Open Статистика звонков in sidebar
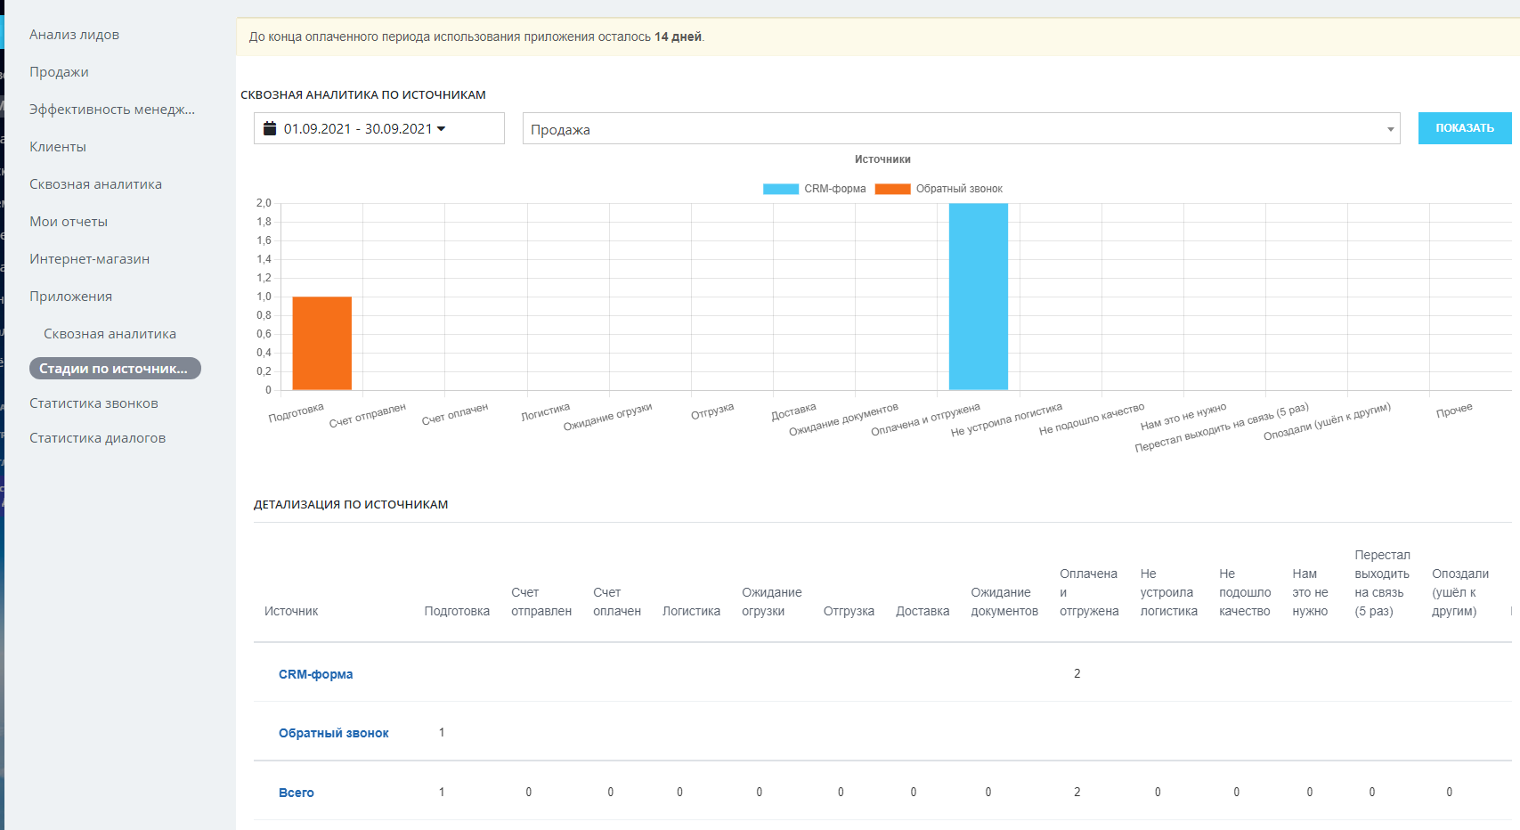1520x830 pixels. coord(93,403)
